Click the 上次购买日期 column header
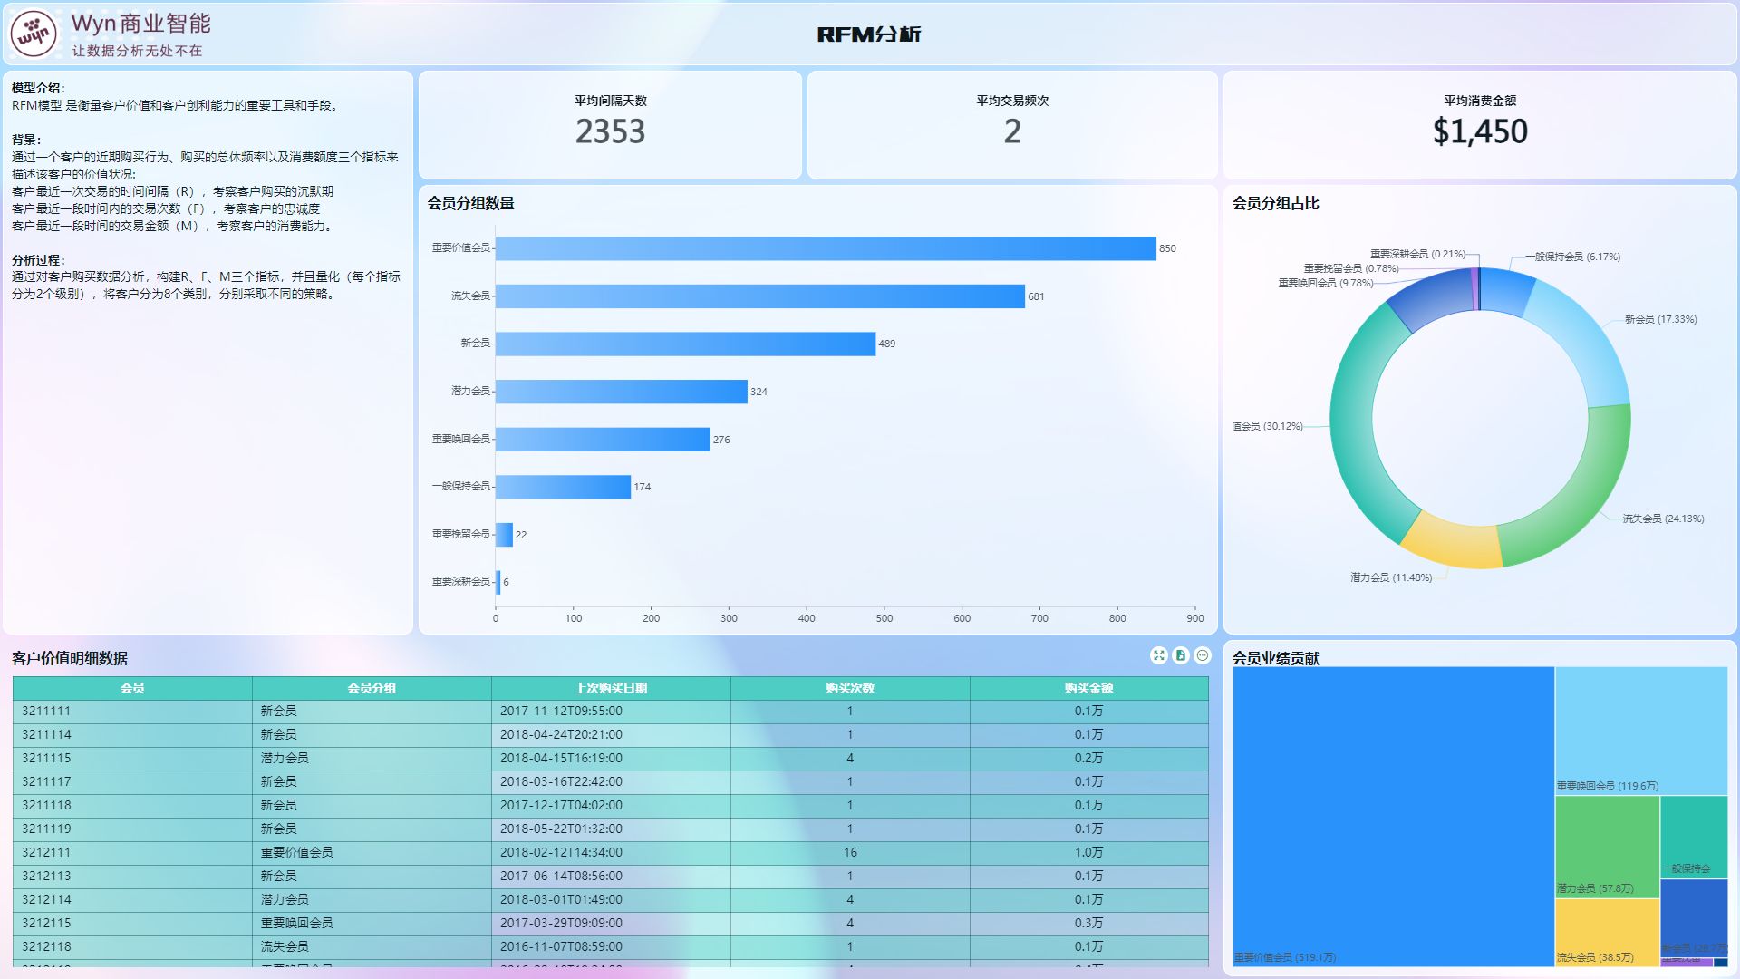 611,688
